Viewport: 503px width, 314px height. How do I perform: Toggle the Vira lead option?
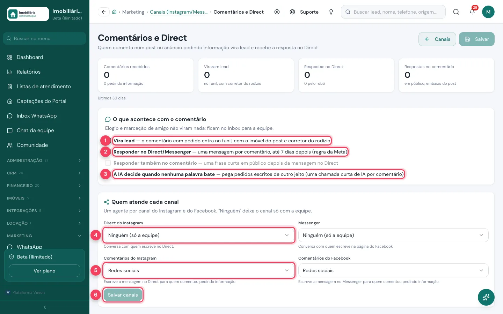pyautogui.click(x=222, y=141)
